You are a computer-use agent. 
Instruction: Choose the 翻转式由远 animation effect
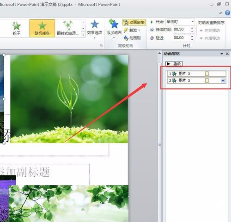pos(68,28)
